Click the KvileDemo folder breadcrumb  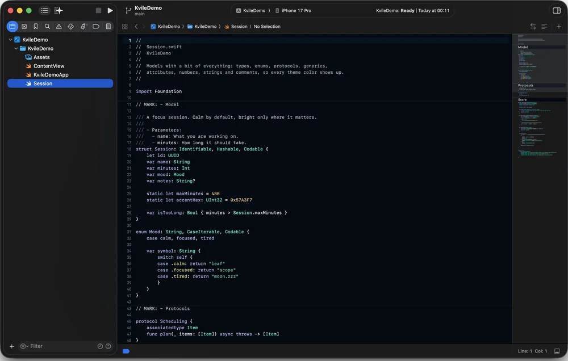202,27
